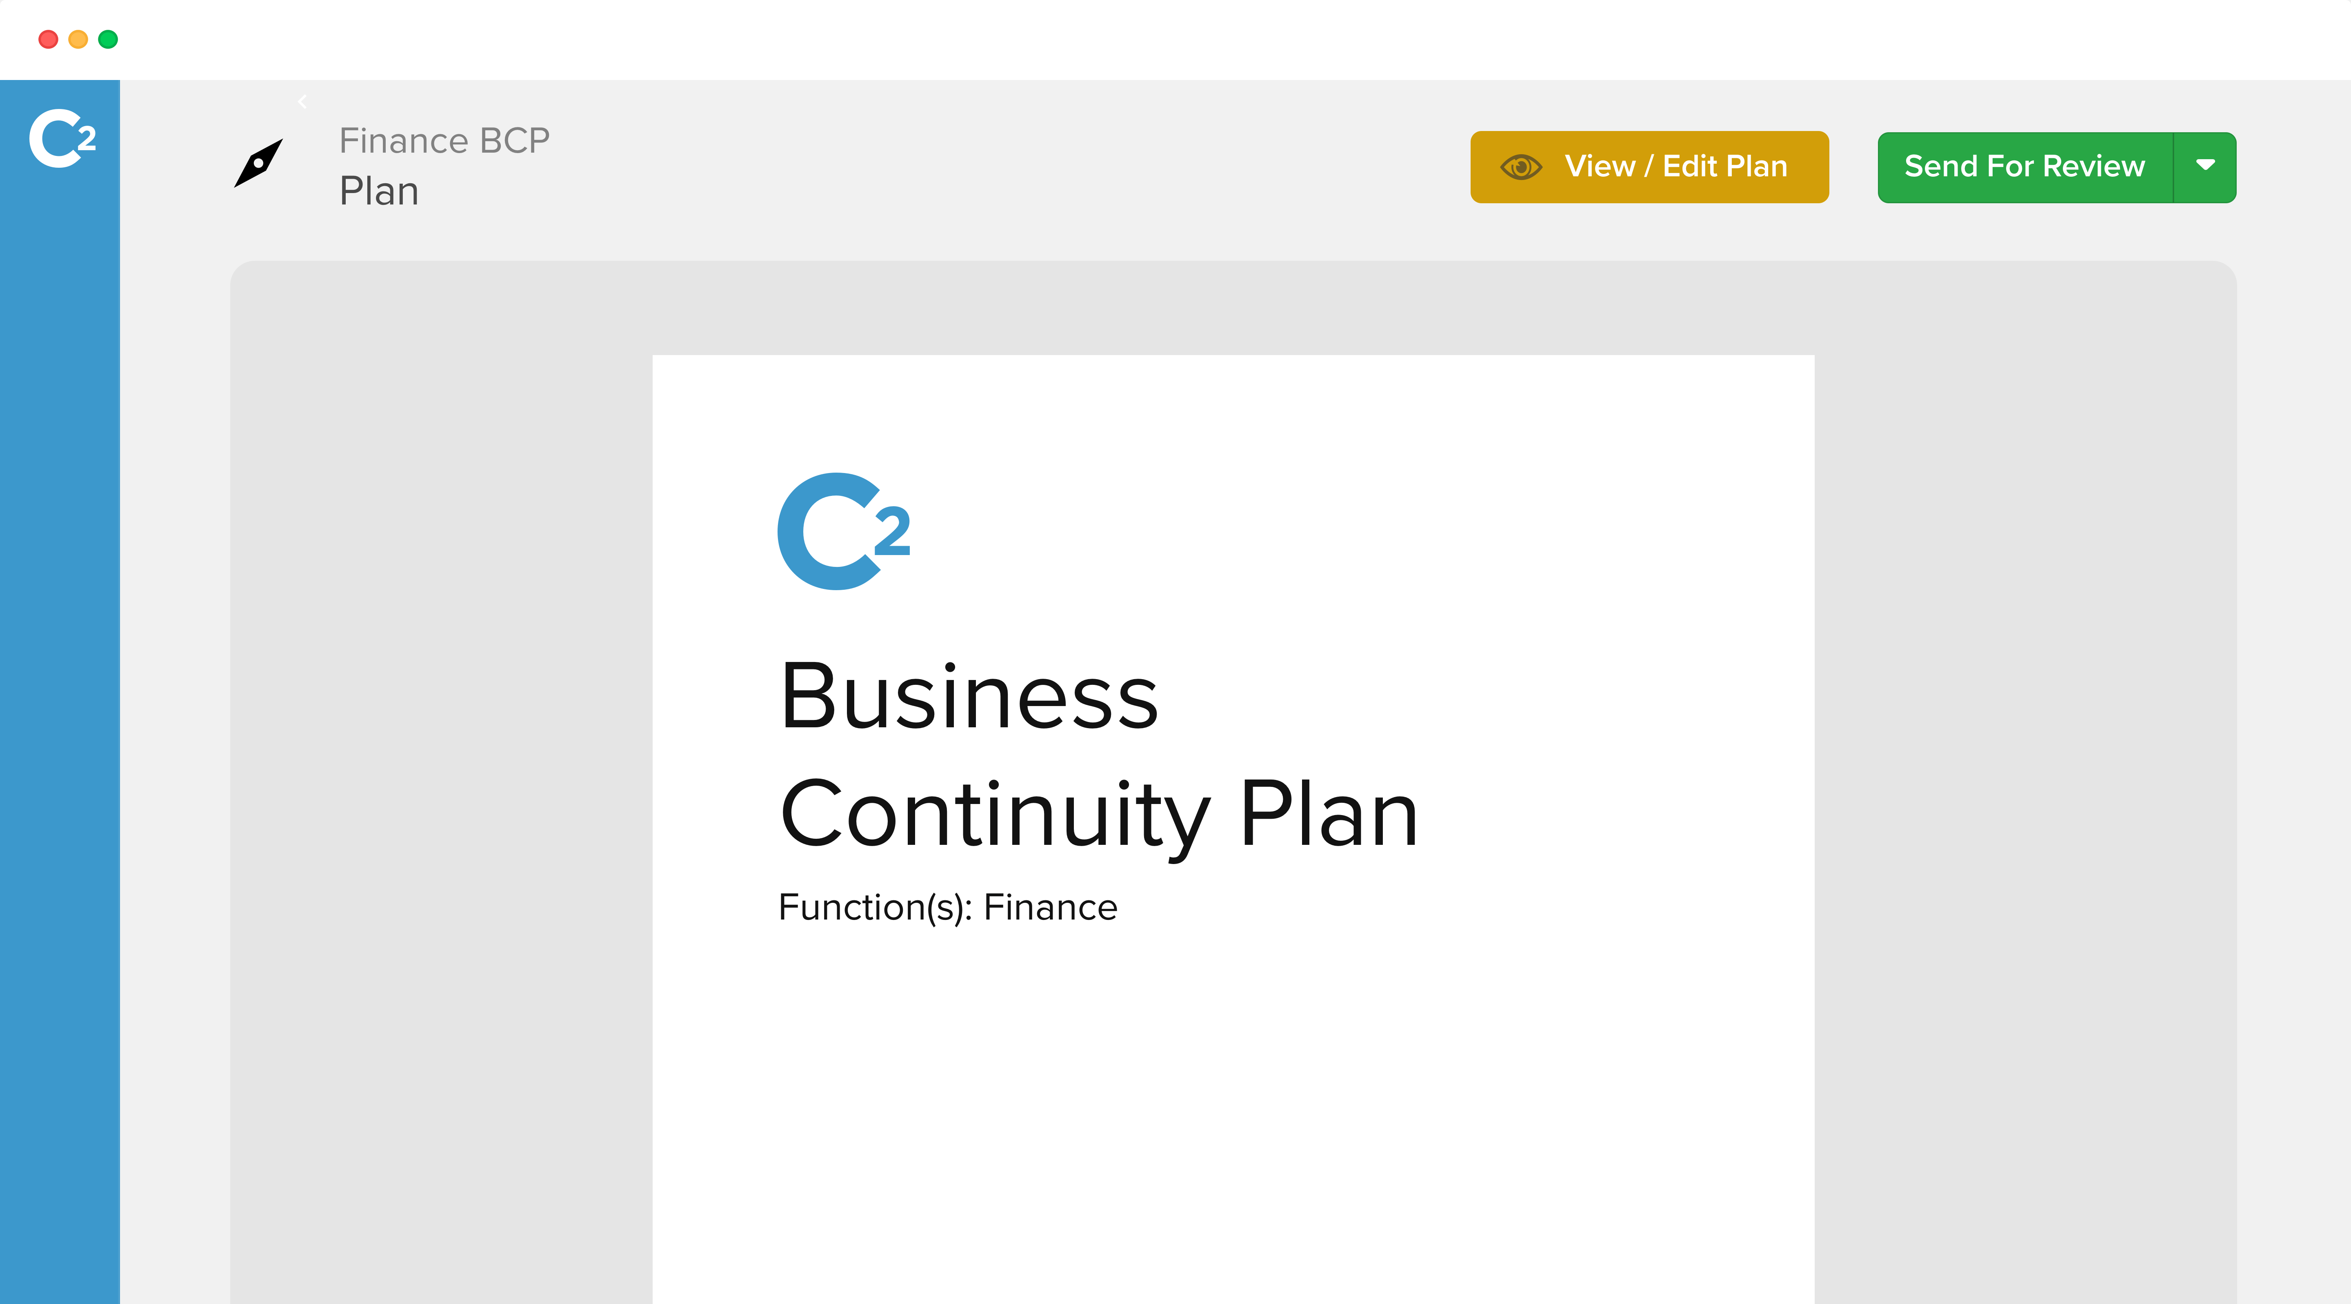Click the green maximize window button
The image size is (2351, 1304).
[x=108, y=39]
